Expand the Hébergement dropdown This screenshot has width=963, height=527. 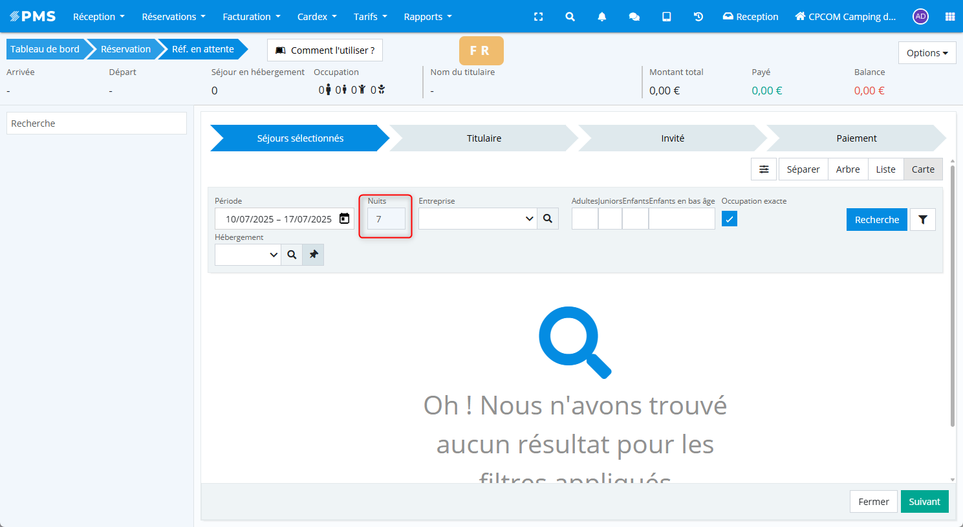click(x=273, y=255)
